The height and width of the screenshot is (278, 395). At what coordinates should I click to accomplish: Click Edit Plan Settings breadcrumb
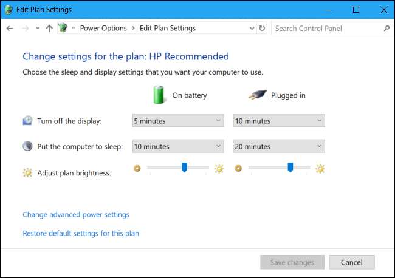[x=168, y=29]
